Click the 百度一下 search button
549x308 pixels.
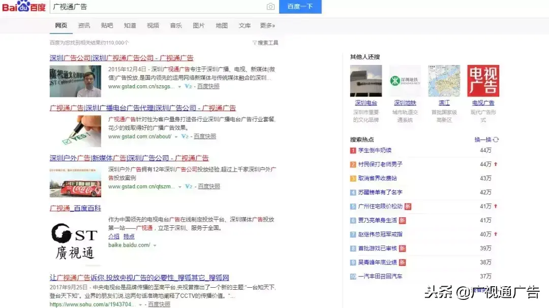tap(300, 7)
